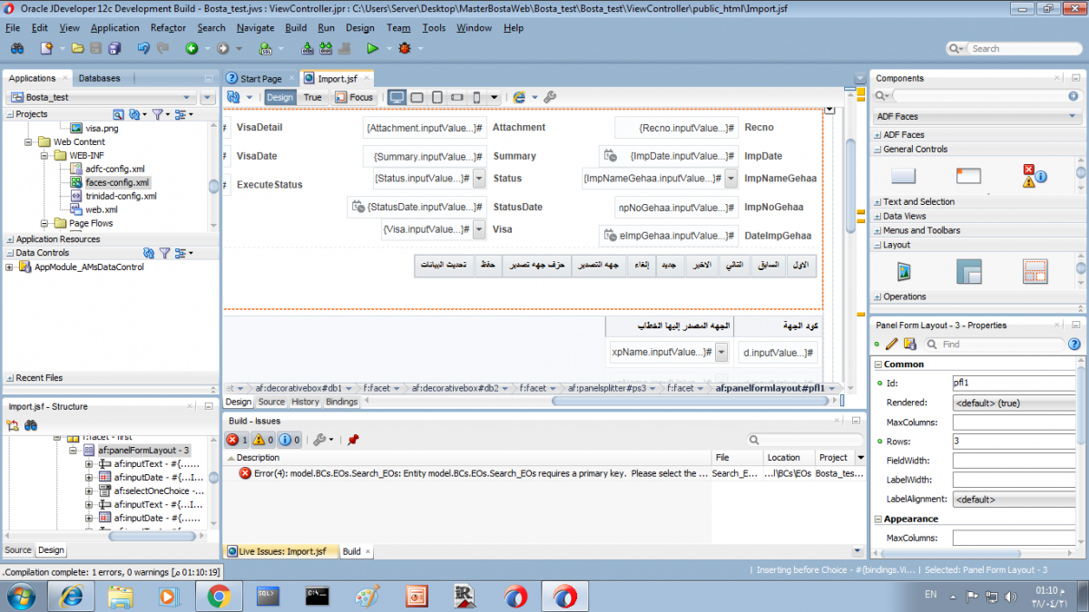The width and height of the screenshot is (1089, 612).
Task: Open the Refactor menu
Action: click(x=168, y=28)
